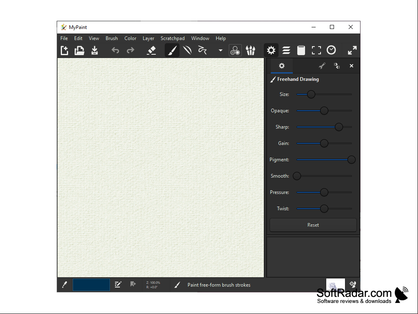Click the edit brush settings icon in footer
This screenshot has width=418, height=314.
[118, 285]
